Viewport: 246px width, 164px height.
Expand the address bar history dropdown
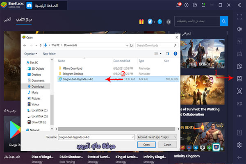(127, 46)
